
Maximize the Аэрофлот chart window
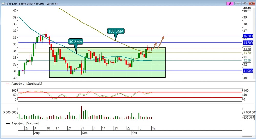(x=245, y=3)
